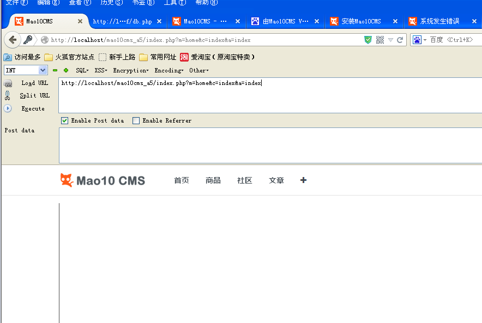482x323 pixels.
Task: Open the 常用网址 bookmark folder
Action: coord(158,57)
